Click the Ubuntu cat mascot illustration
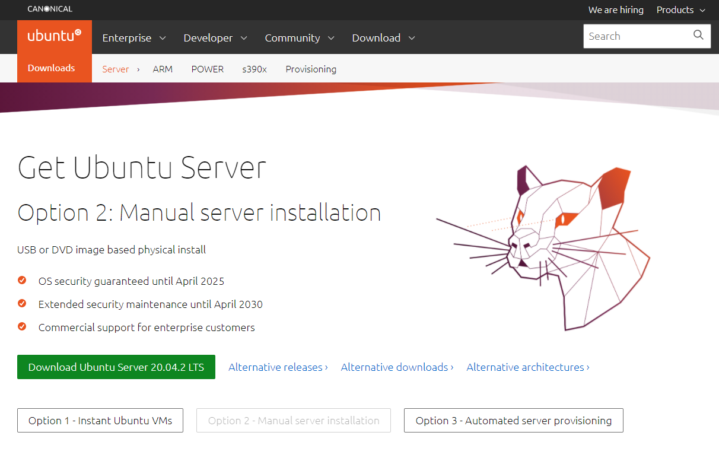 543,248
